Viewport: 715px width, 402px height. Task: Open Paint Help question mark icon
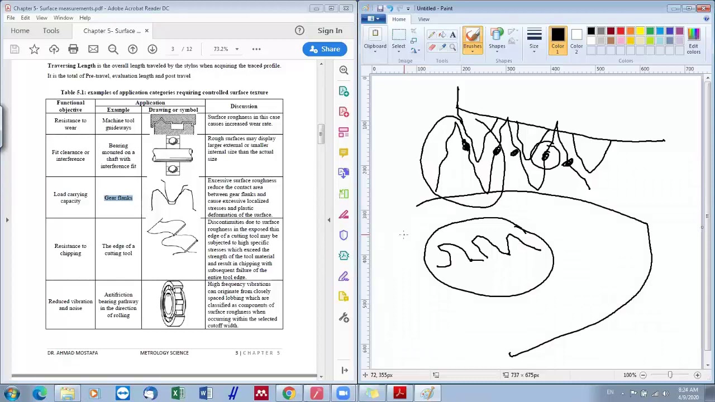pos(707,19)
